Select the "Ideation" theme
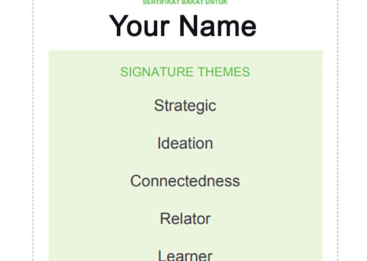This screenshot has height=261, width=367. [185, 143]
